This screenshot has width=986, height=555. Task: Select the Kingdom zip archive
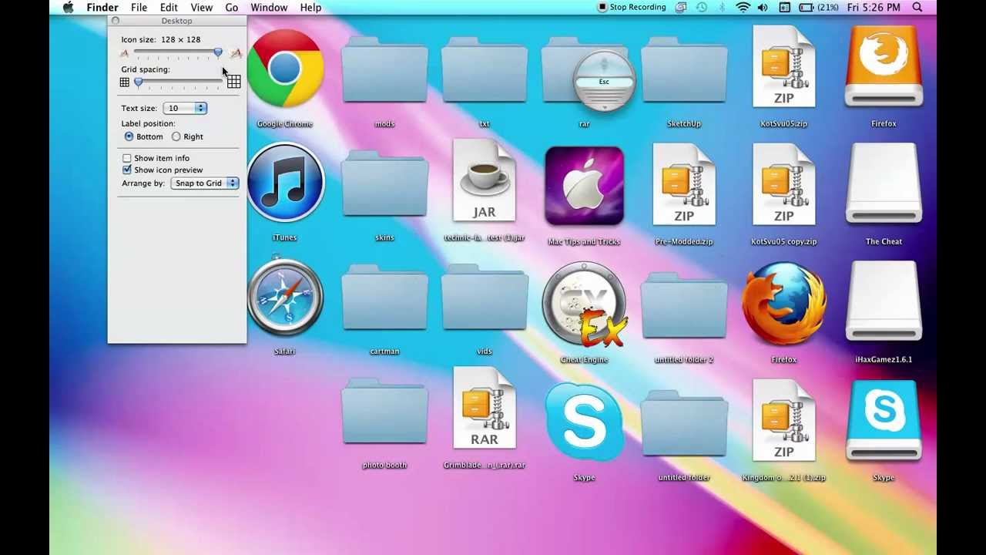coord(783,420)
